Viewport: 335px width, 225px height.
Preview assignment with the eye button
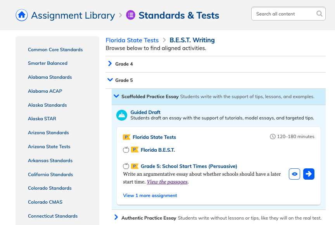pyautogui.click(x=294, y=174)
